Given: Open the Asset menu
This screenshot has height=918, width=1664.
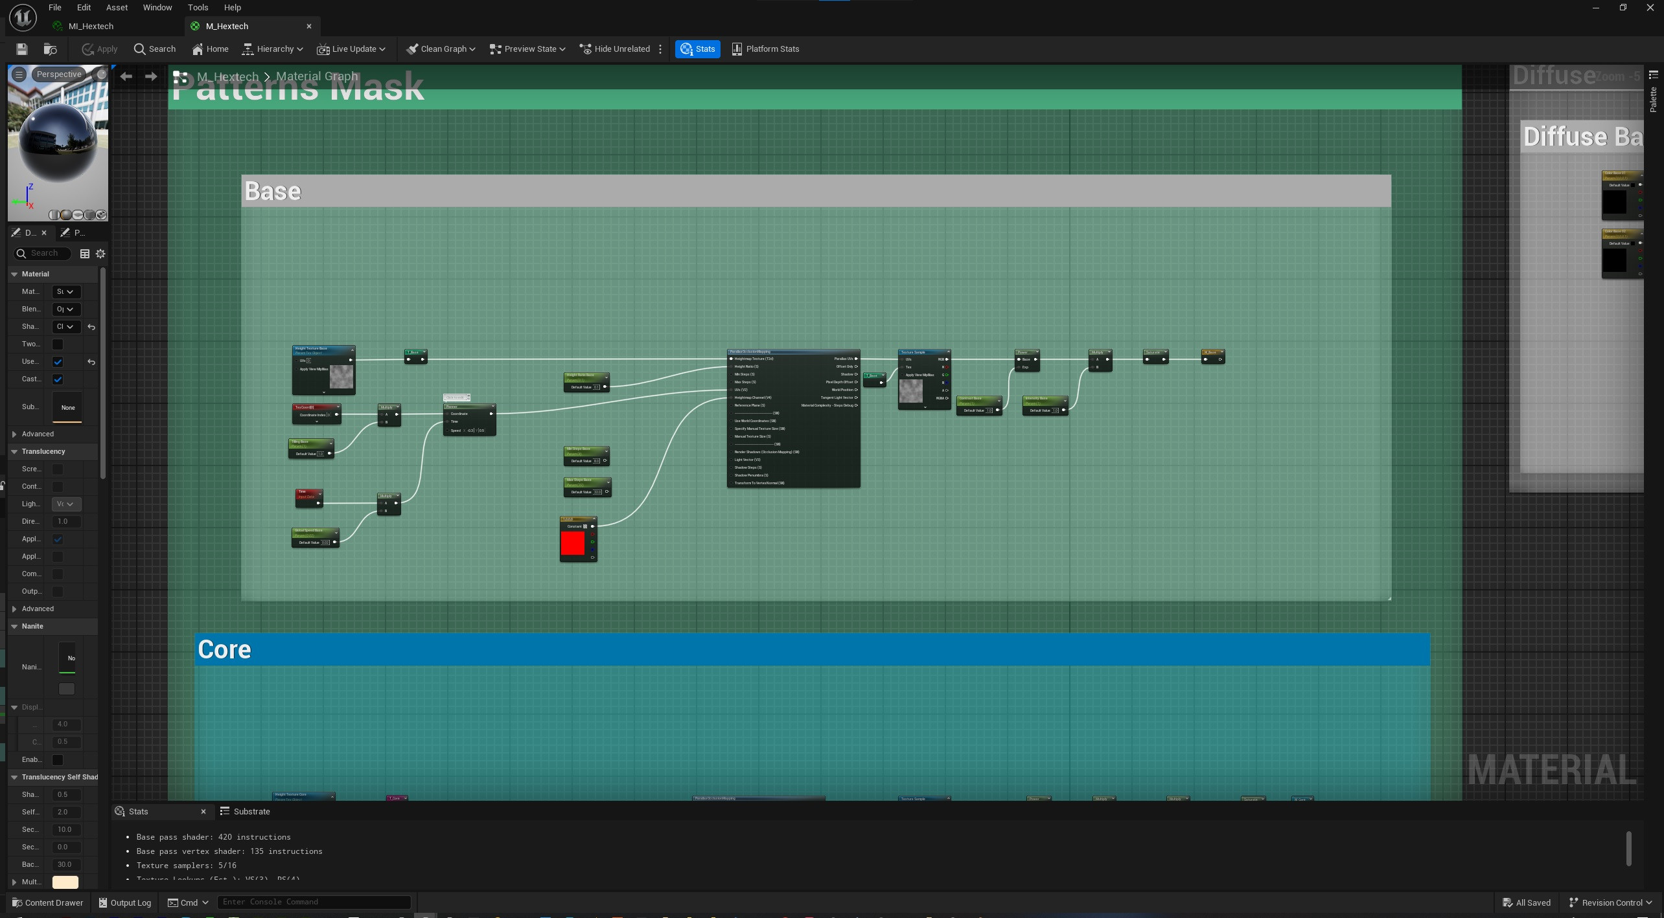Looking at the screenshot, I should pyautogui.click(x=117, y=8).
